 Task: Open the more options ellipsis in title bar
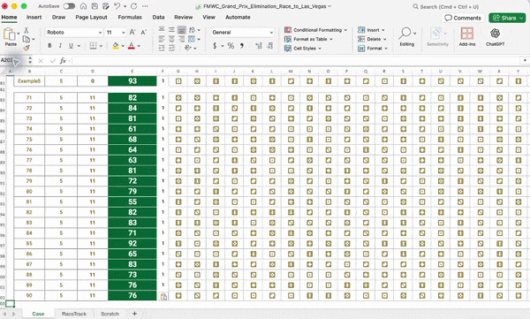[145, 6]
